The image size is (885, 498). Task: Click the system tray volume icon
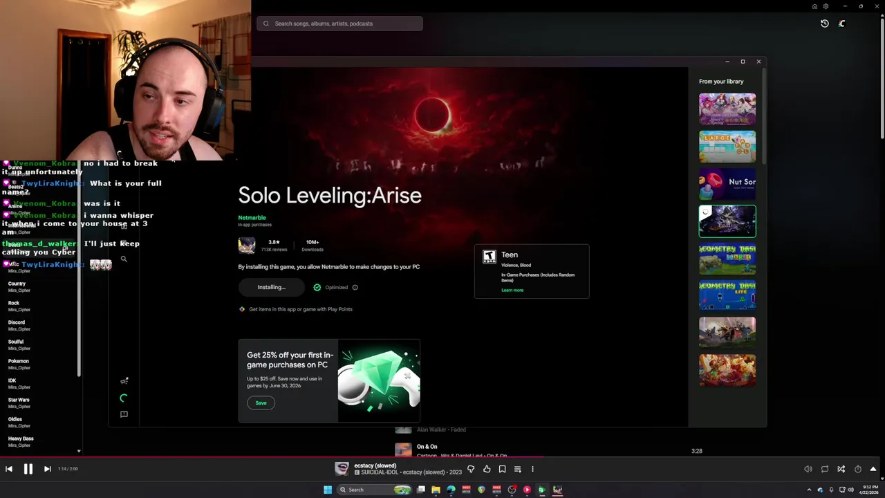click(x=850, y=490)
